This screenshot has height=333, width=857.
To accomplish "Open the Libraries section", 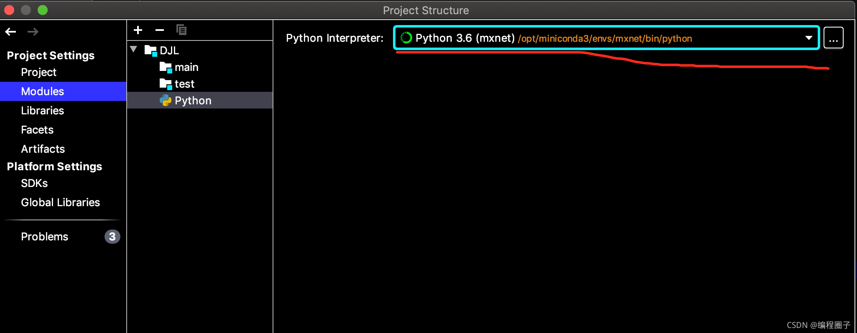I will 42,111.
